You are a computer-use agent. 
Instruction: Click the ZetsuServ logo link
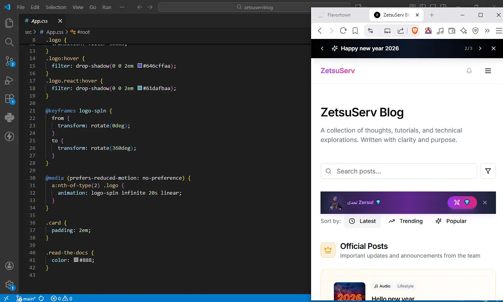(x=337, y=71)
